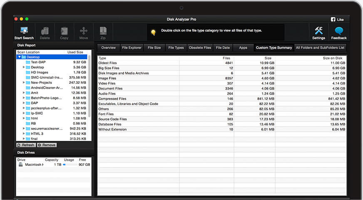Click the 907 GB free value
363x200 pixels.
84,165
